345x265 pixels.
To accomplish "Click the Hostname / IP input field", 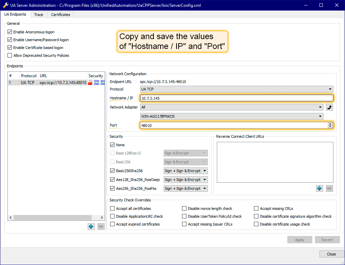I will 237,98.
